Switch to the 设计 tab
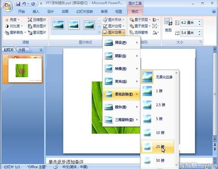Image resolution: width=218 pixels, height=169 pixels. tap(50, 12)
